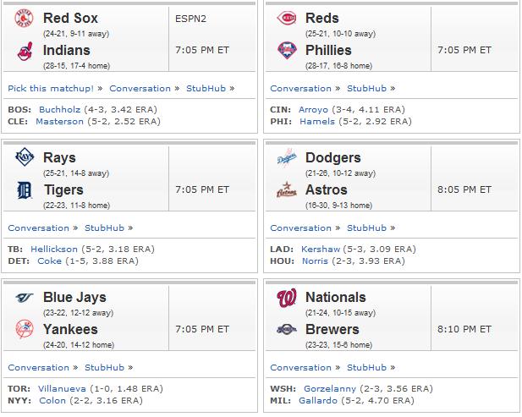Viewport: 522px width, 417px height.
Task: Click the Tigers D logo
Action: [25, 190]
